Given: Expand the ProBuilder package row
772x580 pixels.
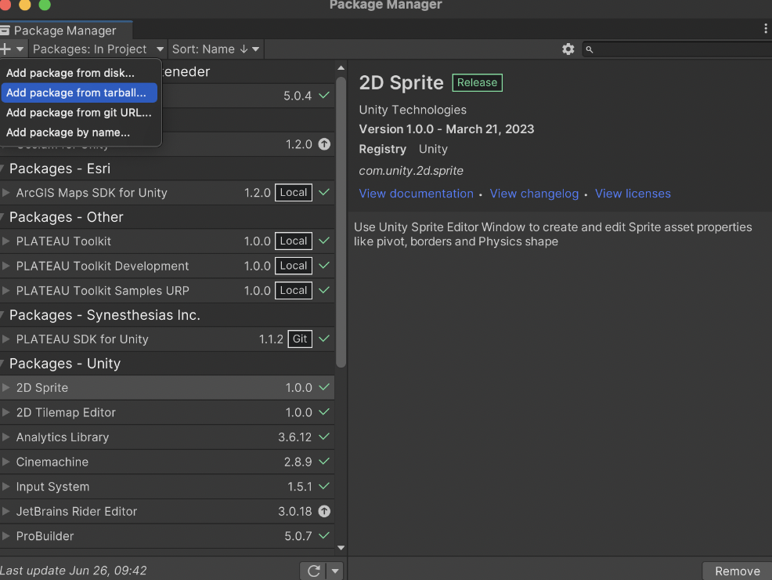Looking at the screenshot, I should [6, 535].
